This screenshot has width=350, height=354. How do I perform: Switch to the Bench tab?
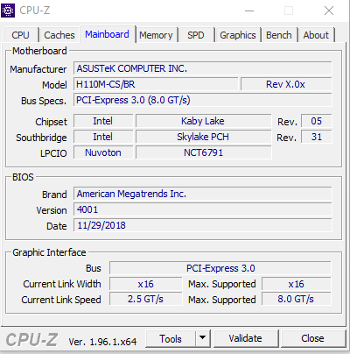pyautogui.click(x=279, y=35)
